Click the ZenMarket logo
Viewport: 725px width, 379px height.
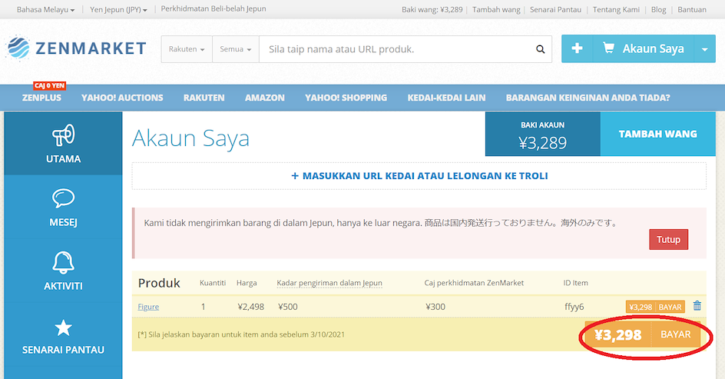pyautogui.click(x=76, y=48)
